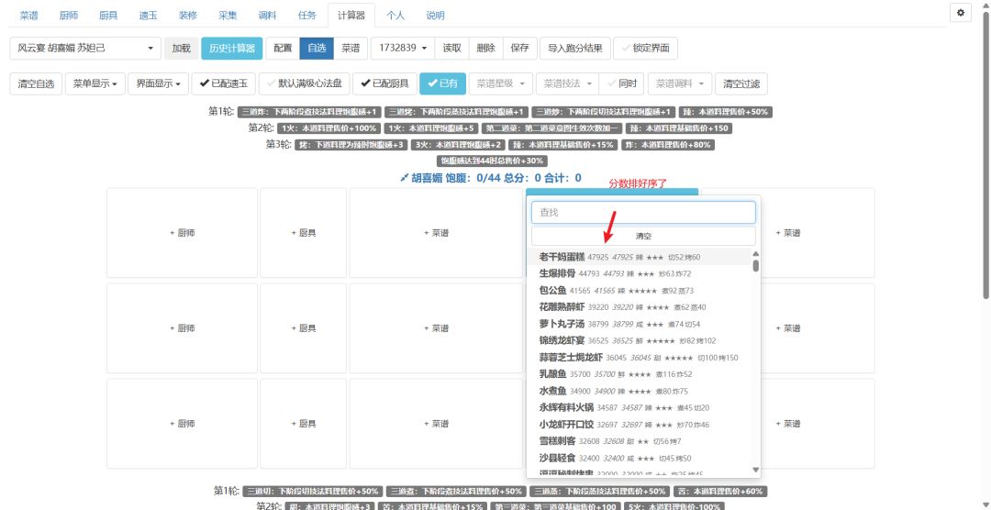
Task: Click the 清空 button in recipe popup
Action: pos(643,237)
